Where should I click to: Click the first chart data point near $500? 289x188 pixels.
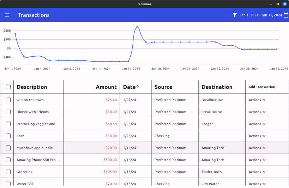click(15, 34)
